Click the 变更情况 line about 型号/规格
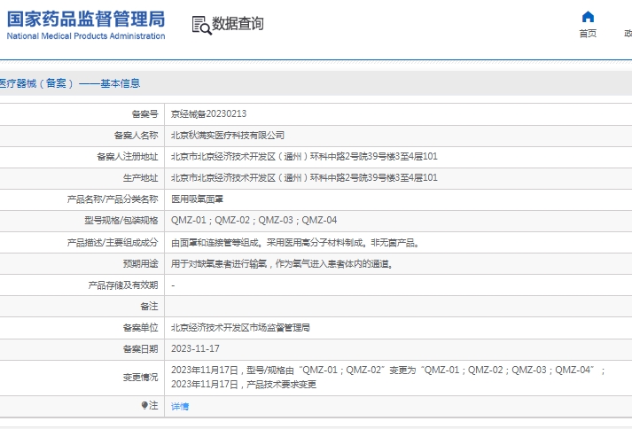632x429 pixels. (387, 370)
